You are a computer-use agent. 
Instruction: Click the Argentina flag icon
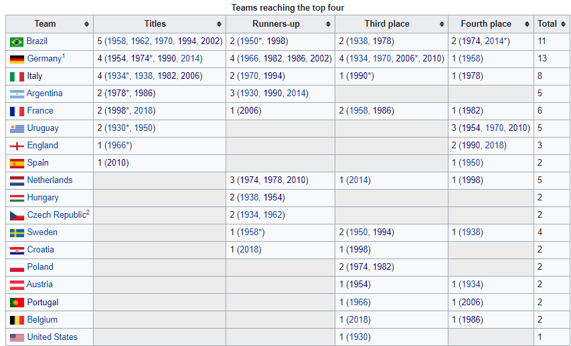point(17,94)
